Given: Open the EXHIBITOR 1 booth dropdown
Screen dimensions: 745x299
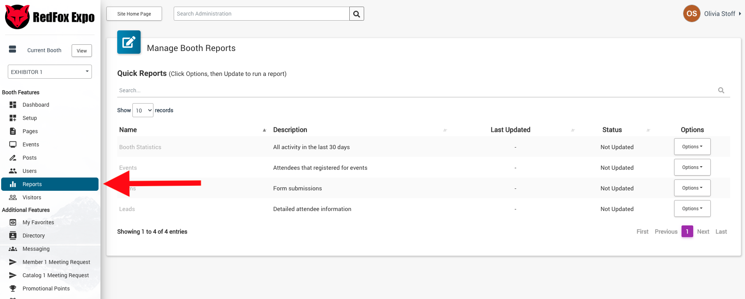Looking at the screenshot, I should coord(50,72).
